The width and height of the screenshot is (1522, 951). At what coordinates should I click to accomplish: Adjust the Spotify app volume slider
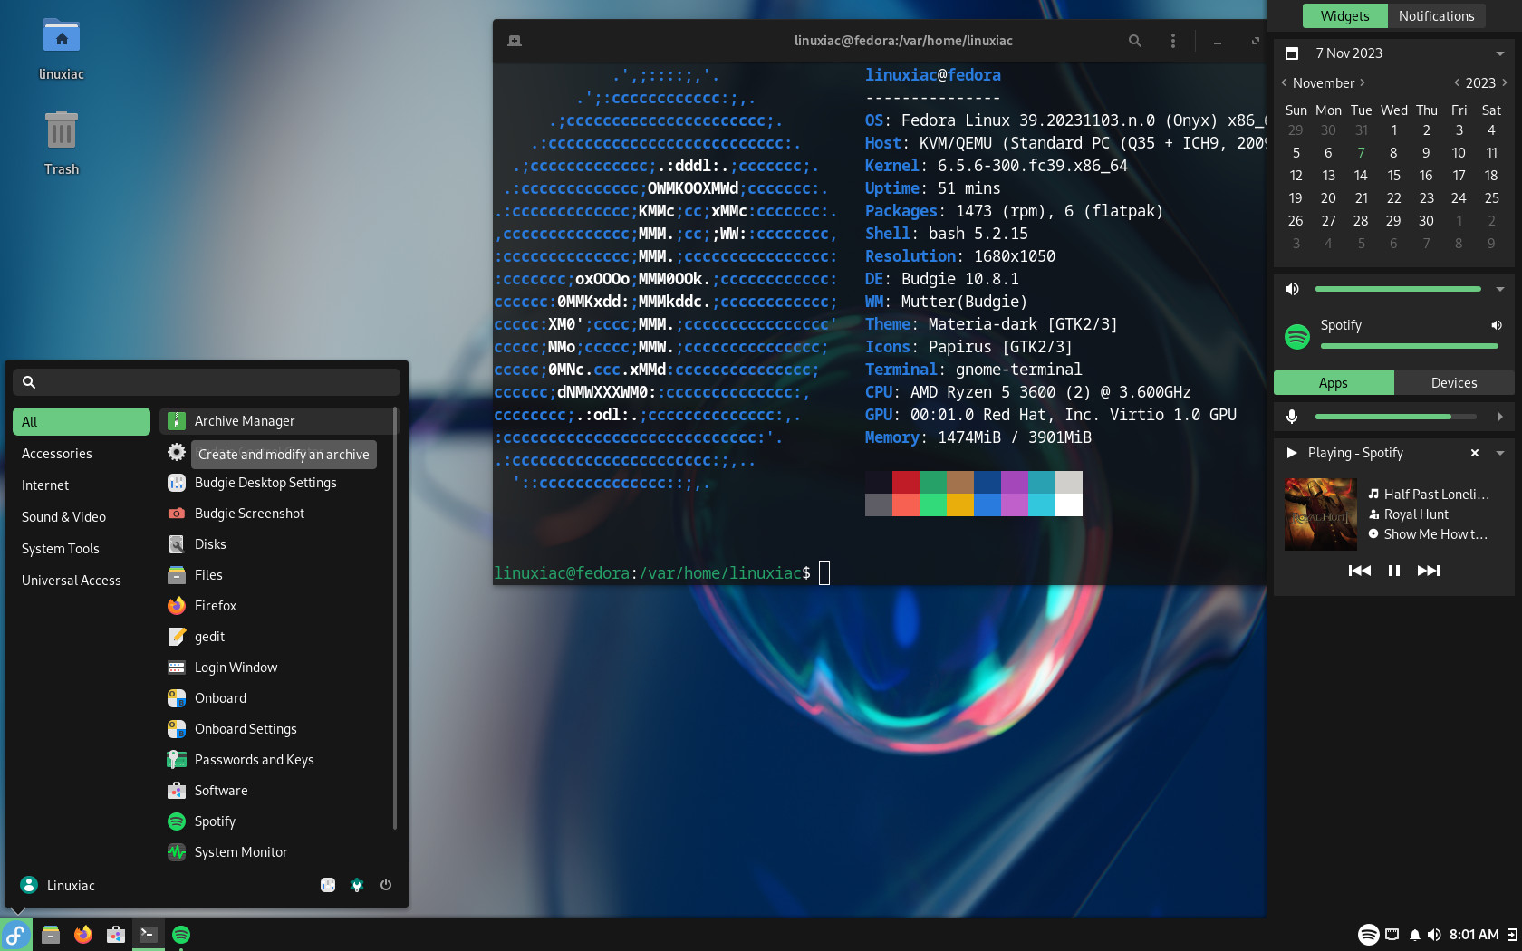[1409, 346]
